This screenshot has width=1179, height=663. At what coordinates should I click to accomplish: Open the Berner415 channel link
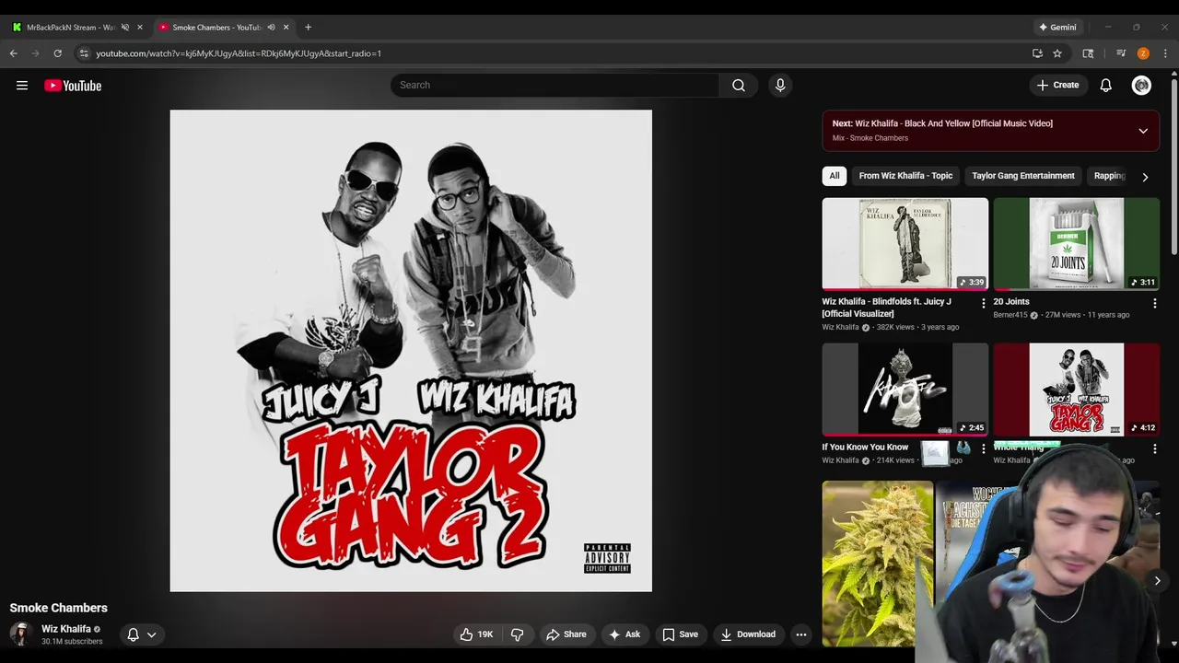[x=1010, y=315]
